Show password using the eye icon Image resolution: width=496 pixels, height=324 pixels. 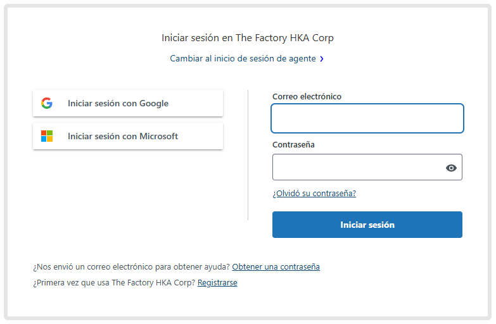451,168
